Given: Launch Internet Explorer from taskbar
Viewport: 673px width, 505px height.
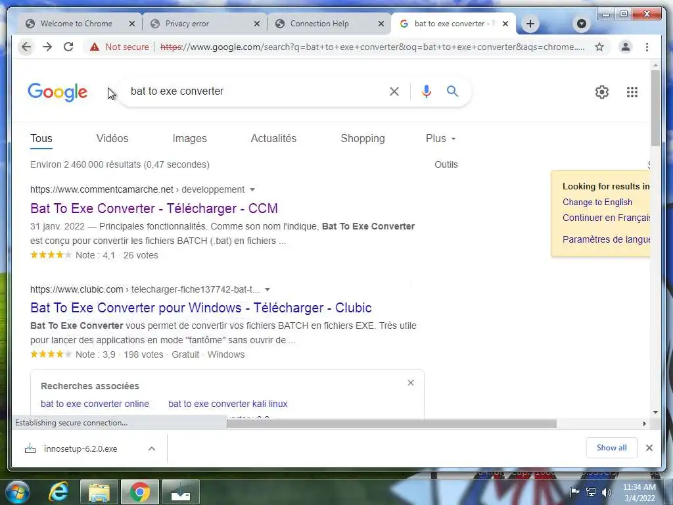Looking at the screenshot, I should [x=58, y=492].
